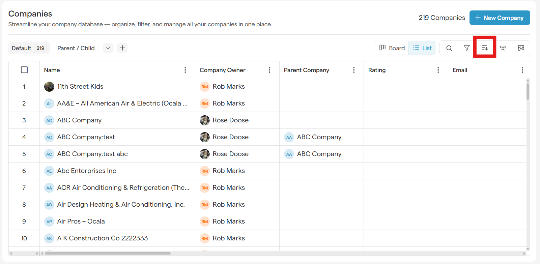Click the horizontal scrollbar below table
The image size is (540, 264).
coord(108,253)
